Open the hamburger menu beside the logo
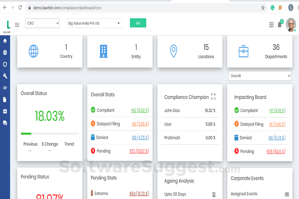The image size is (299, 199). pyautogui.click(x=17, y=25)
